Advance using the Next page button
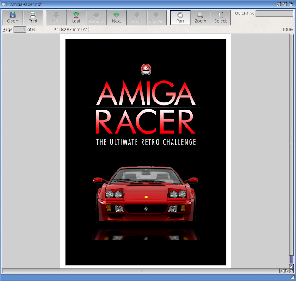296x281 pixels. point(117,18)
